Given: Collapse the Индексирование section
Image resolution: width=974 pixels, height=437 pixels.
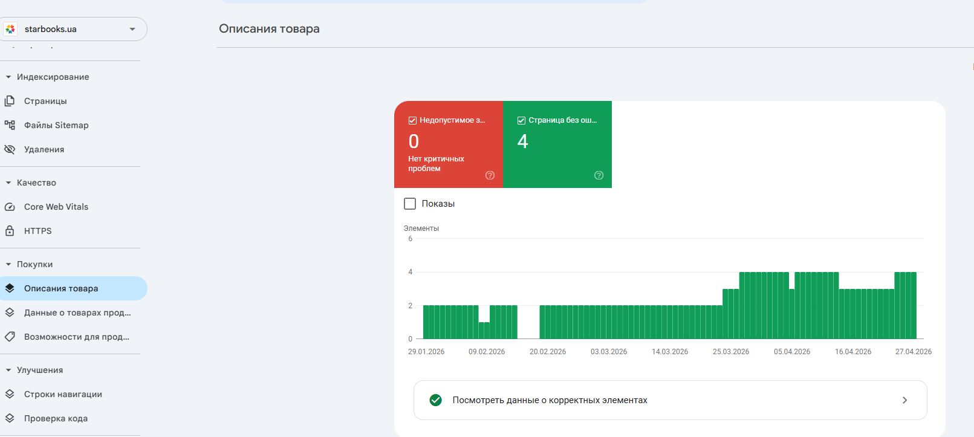Looking at the screenshot, I should (x=8, y=77).
